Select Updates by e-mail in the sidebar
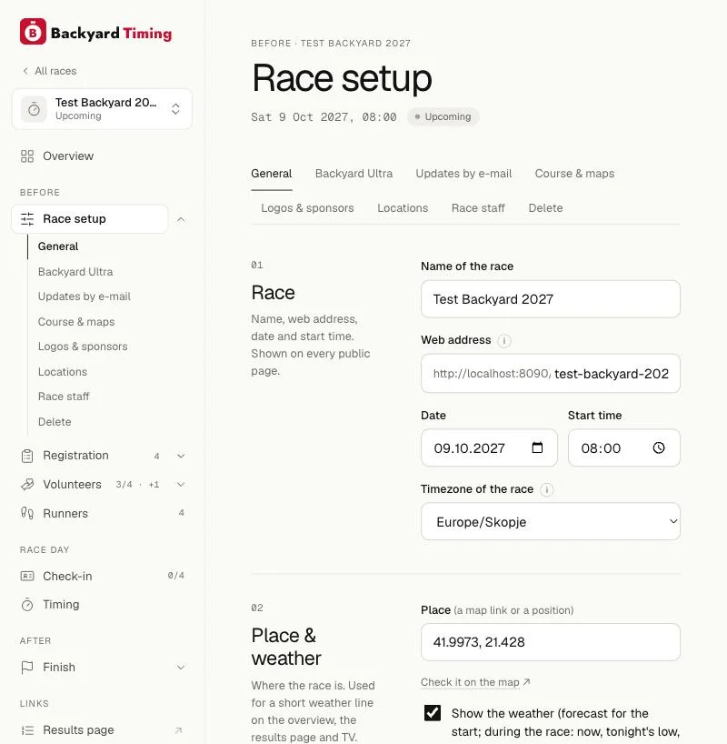Viewport: 727px width, 744px height. pos(84,297)
